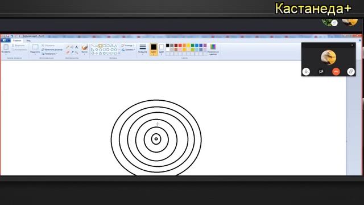End the call with red hang-up button
This screenshot has width=364, height=205.
click(336, 72)
